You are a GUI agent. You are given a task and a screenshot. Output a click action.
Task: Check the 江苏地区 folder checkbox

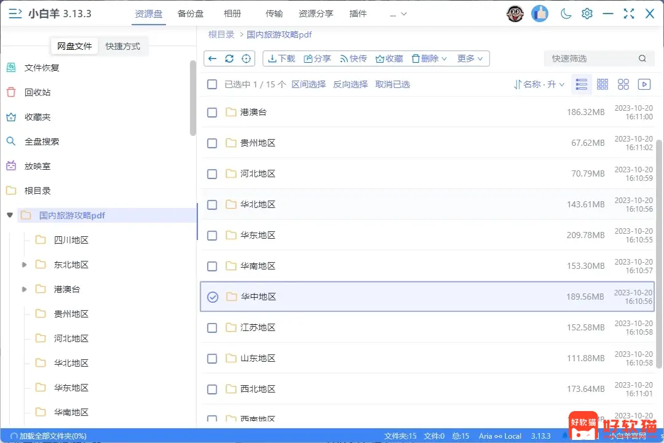click(212, 328)
